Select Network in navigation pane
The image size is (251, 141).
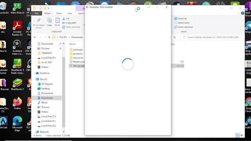click(x=44, y=132)
